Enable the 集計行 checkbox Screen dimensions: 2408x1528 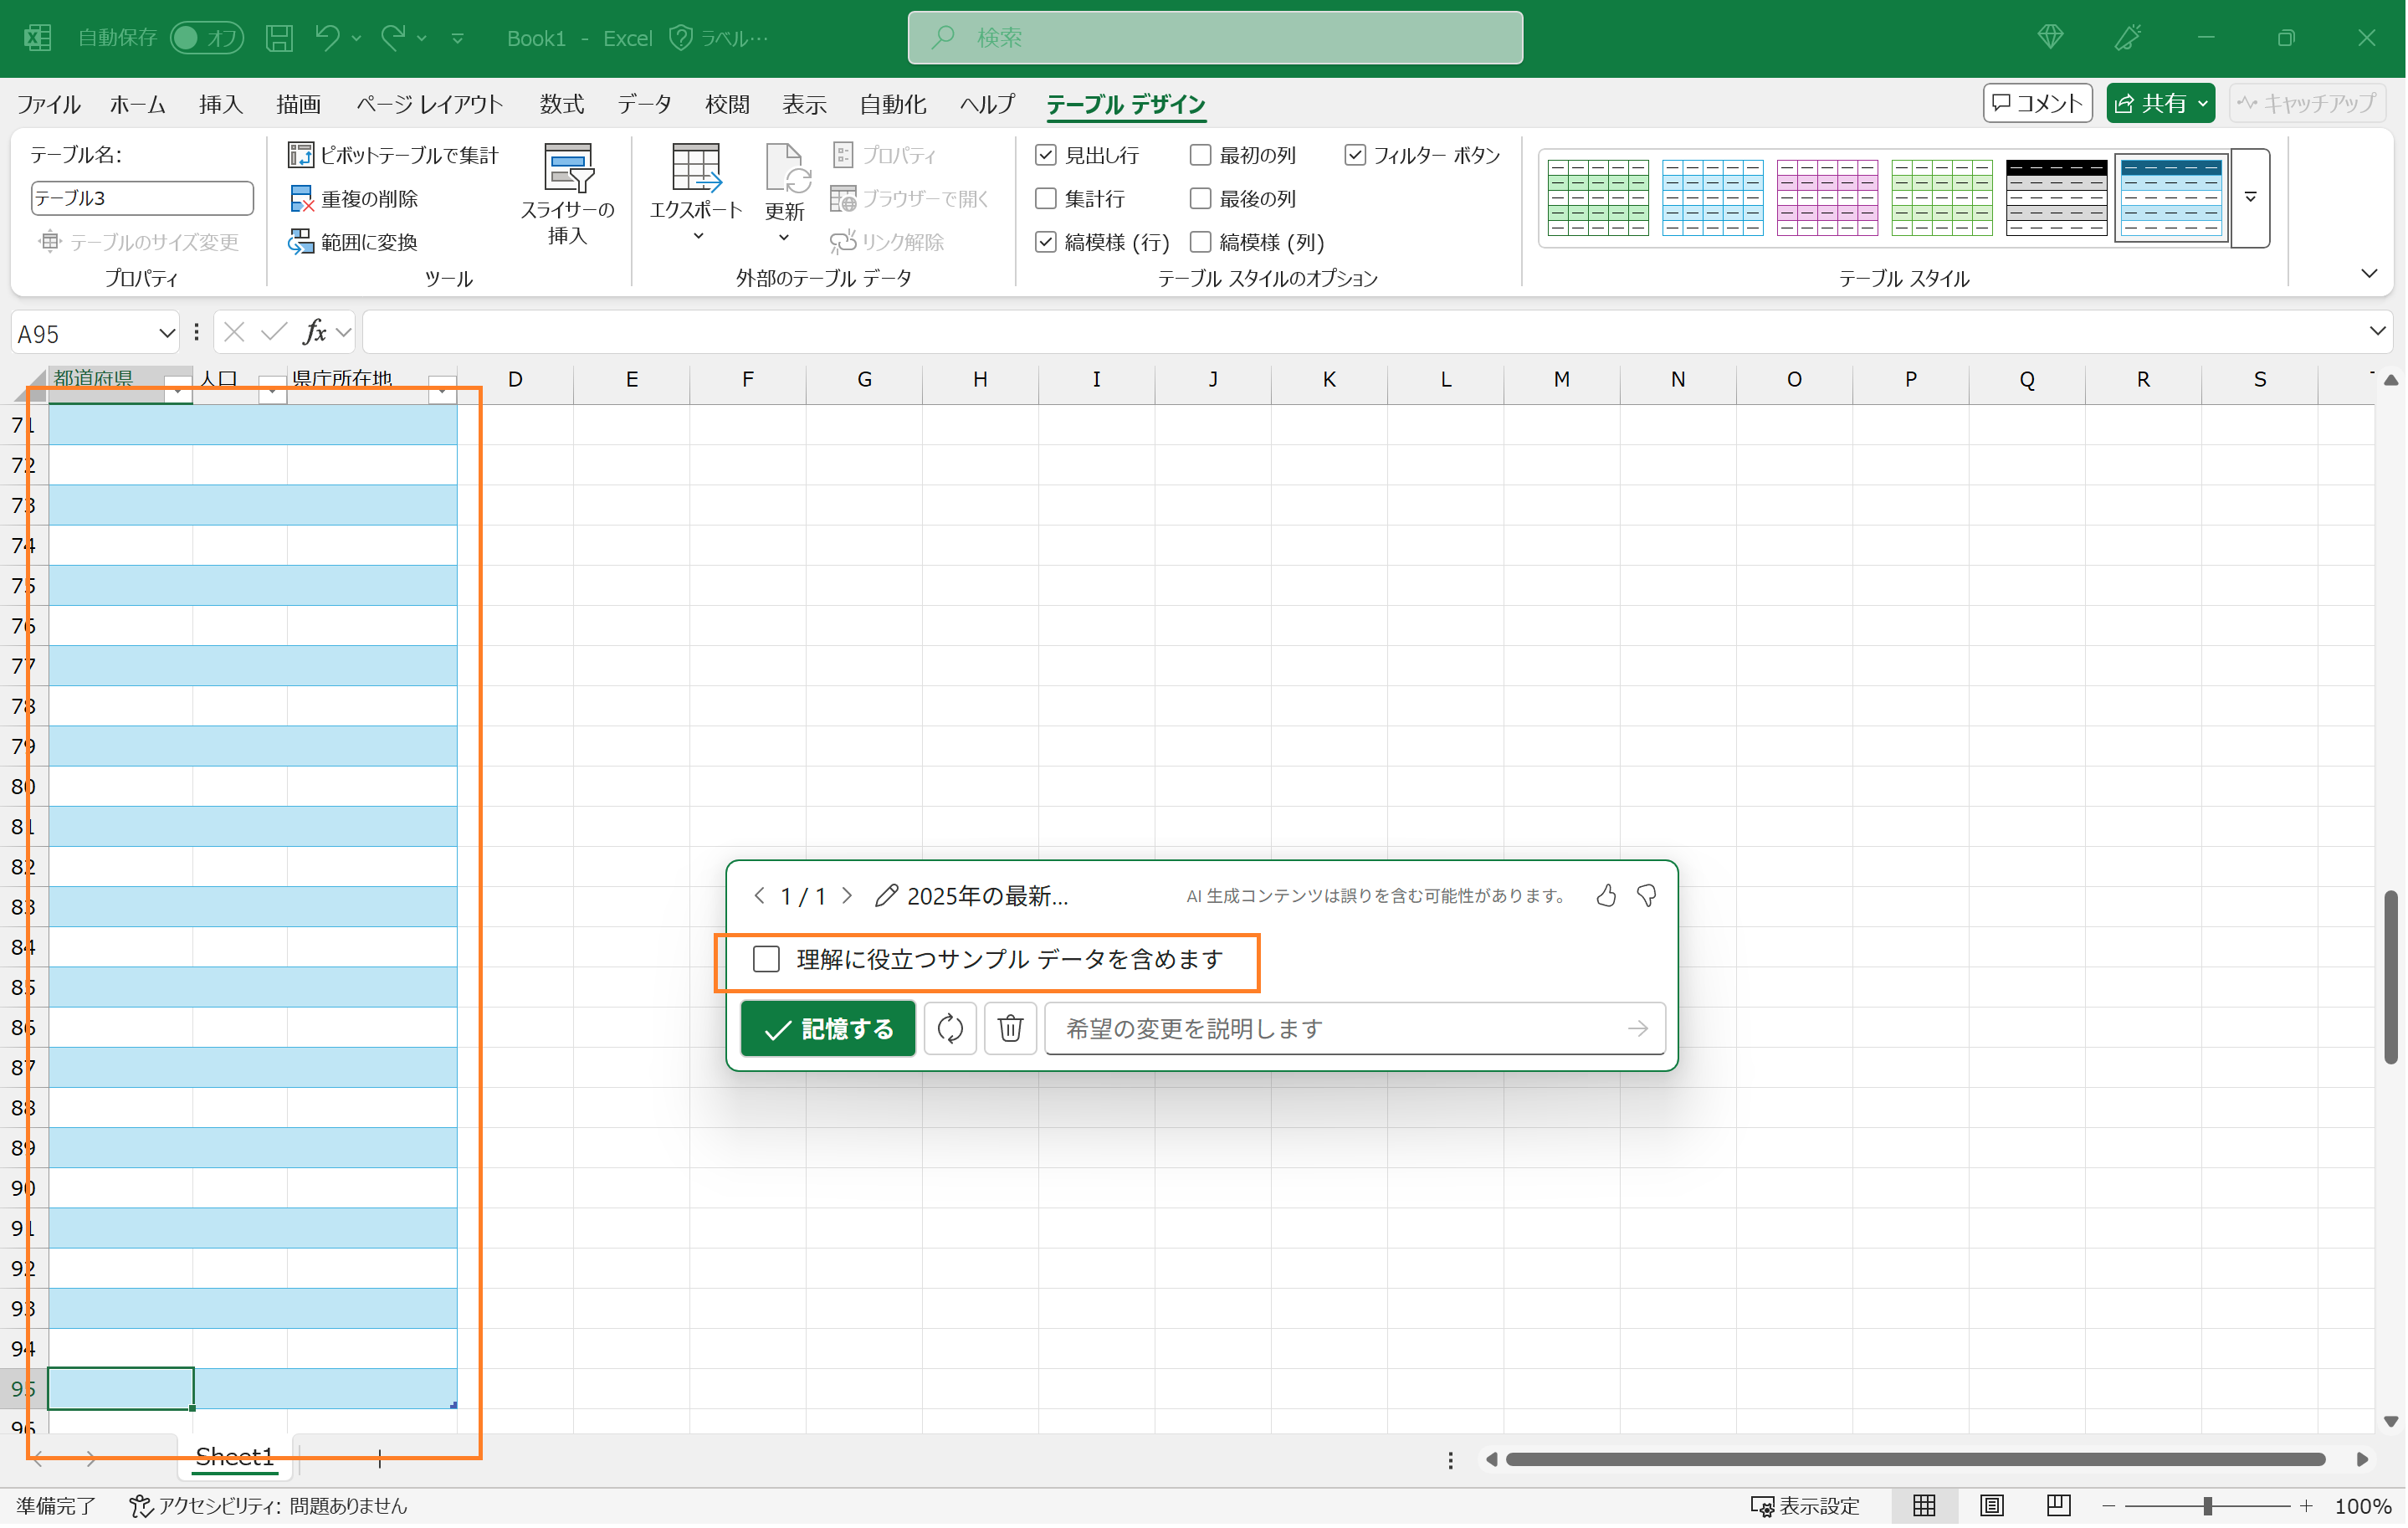[1046, 199]
